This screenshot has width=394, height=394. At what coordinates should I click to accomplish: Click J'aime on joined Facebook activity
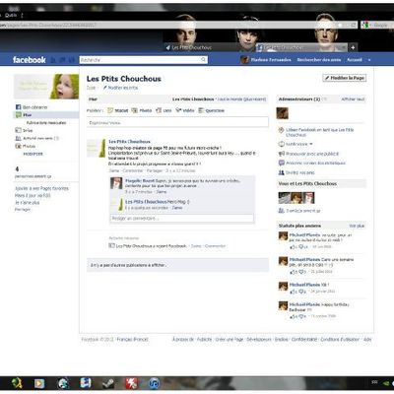click(196, 246)
